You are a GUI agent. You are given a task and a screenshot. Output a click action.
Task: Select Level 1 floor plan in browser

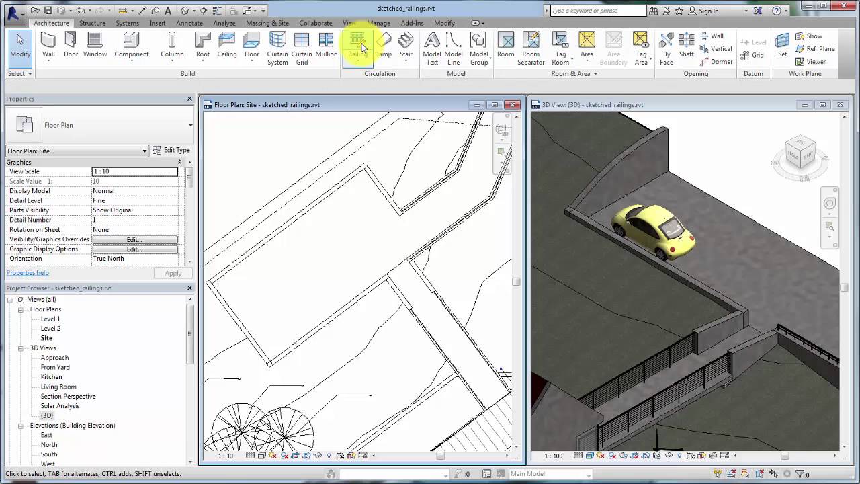(x=50, y=319)
